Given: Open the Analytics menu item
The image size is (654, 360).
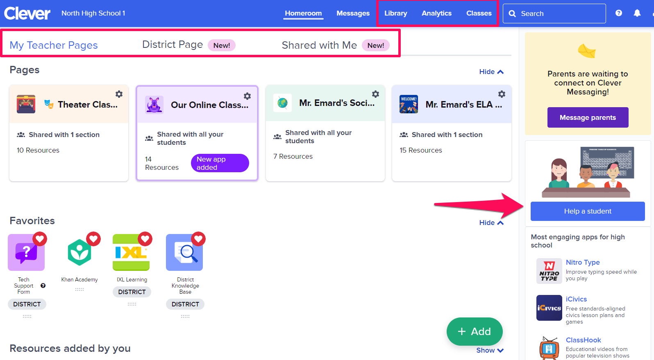Looking at the screenshot, I should (436, 13).
